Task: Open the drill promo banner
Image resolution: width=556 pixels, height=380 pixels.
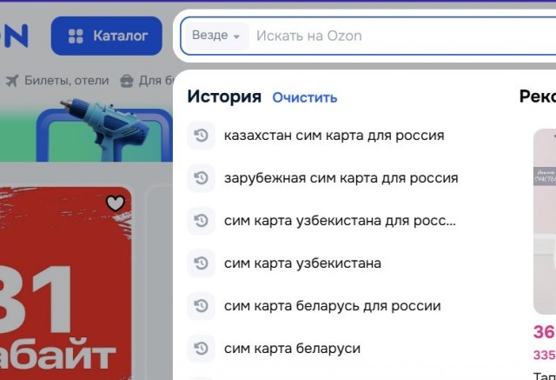Action: pyautogui.click(x=86, y=131)
